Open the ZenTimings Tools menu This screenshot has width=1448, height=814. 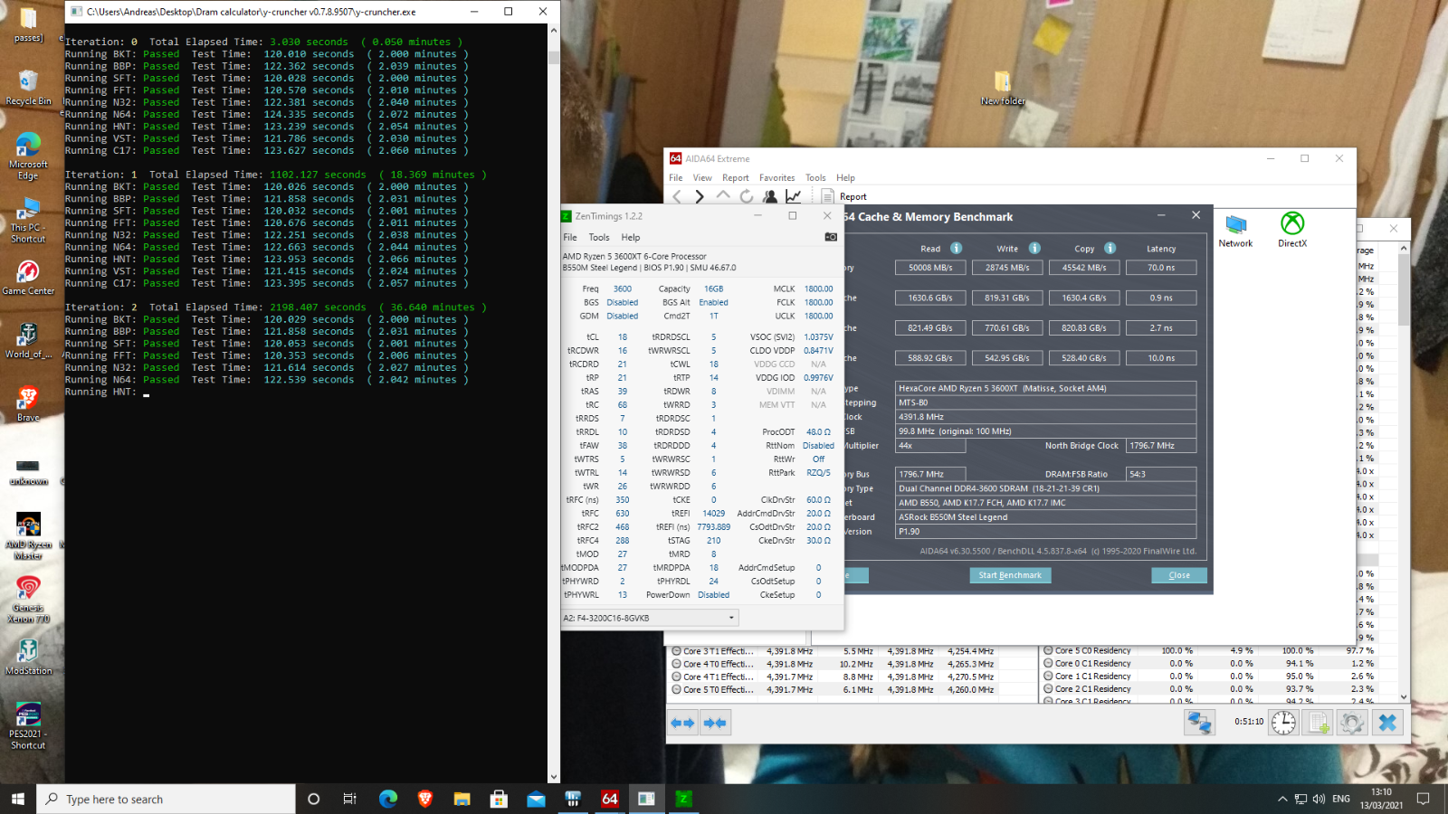point(599,237)
